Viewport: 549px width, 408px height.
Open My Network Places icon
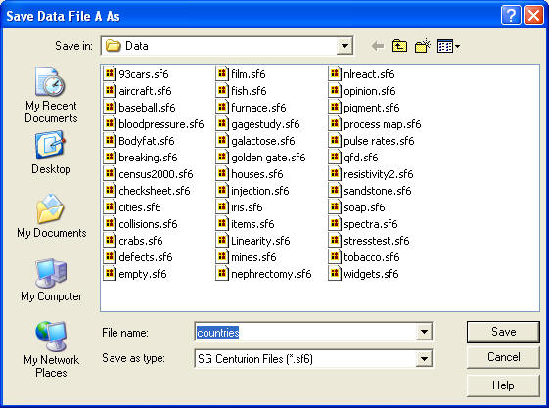[x=51, y=349]
